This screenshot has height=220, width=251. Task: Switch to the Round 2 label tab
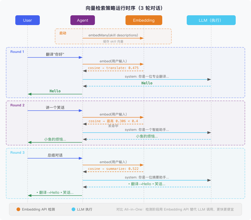[17, 105]
